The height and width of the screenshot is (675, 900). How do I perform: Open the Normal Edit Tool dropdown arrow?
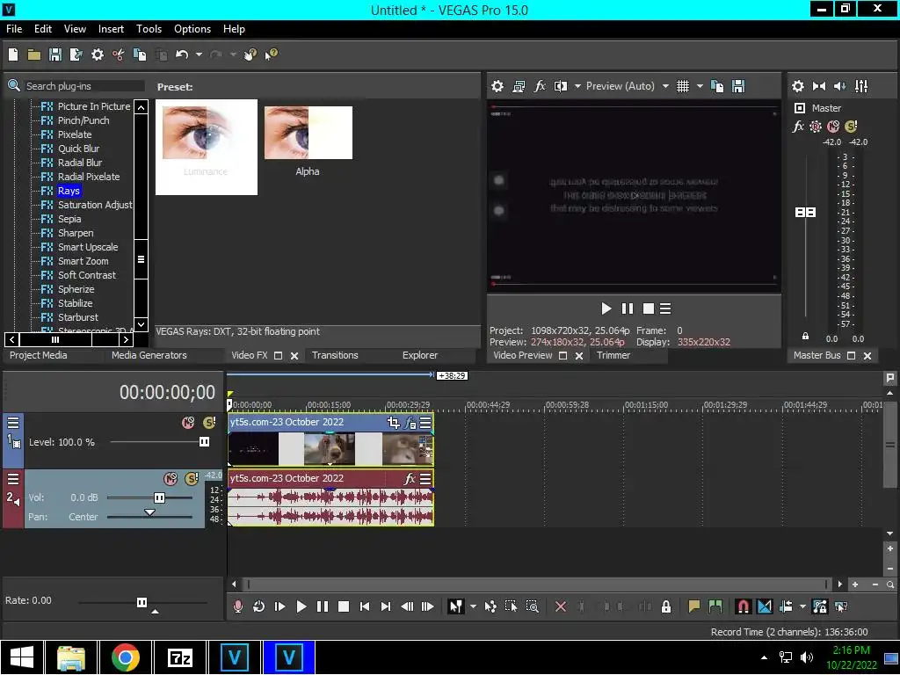[x=473, y=606]
